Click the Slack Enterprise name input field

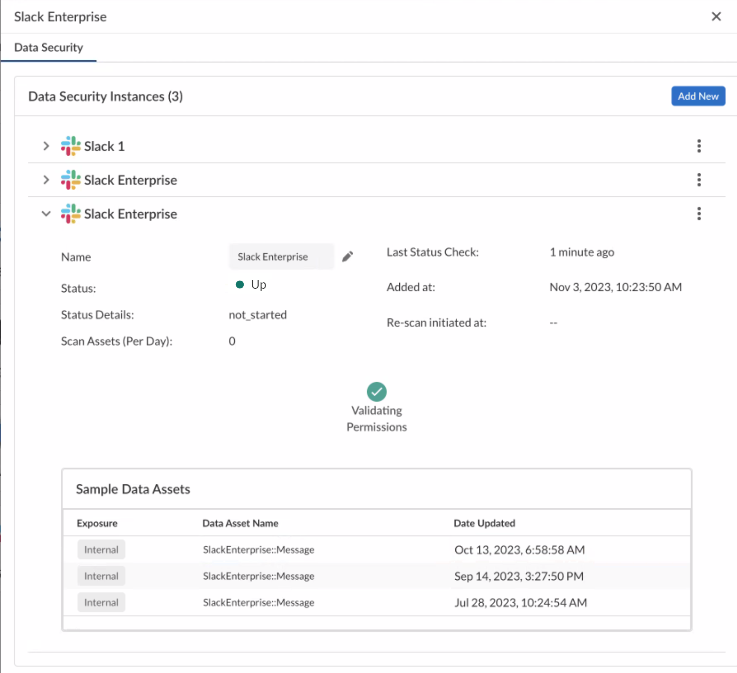281,257
